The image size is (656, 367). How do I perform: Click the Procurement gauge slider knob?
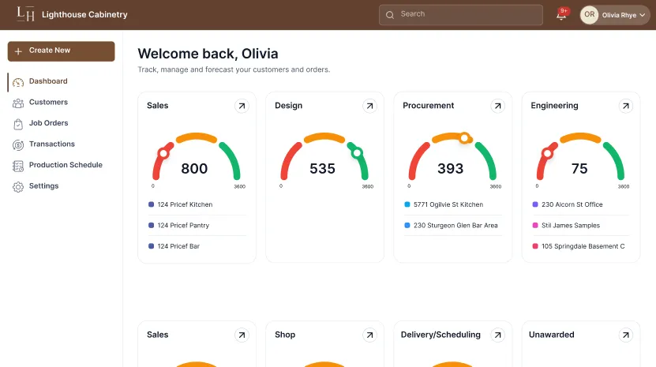[465, 138]
